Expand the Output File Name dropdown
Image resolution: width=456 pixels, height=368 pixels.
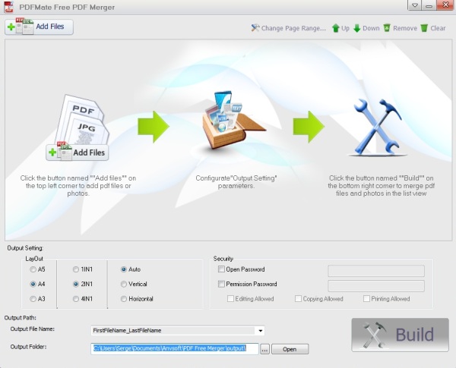pos(260,331)
